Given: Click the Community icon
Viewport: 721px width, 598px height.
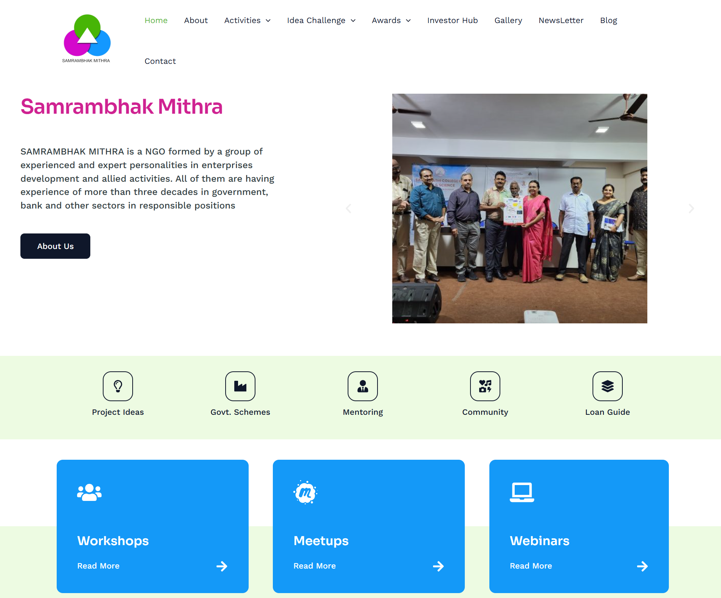Looking at the screenshot, I should [485, 386].
